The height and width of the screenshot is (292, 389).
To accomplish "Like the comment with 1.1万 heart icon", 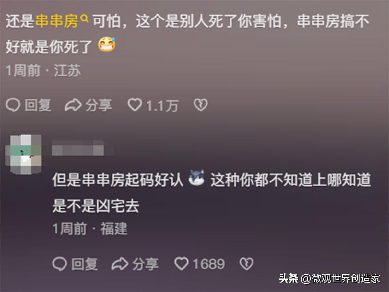I will [135, 105].
